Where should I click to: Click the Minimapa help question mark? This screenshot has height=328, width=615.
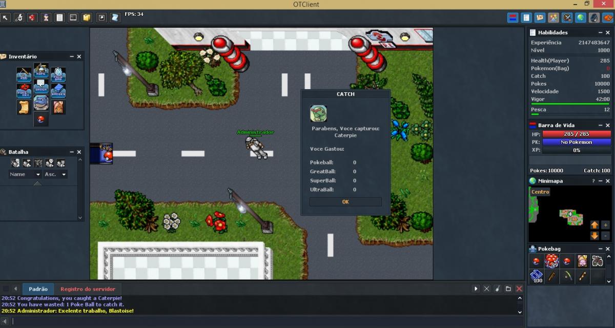click(593, 181)
